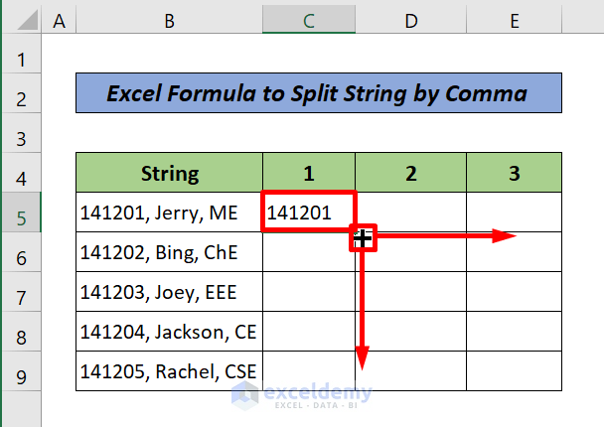
Task: Select column C header
Action: [x=309, y=18]
